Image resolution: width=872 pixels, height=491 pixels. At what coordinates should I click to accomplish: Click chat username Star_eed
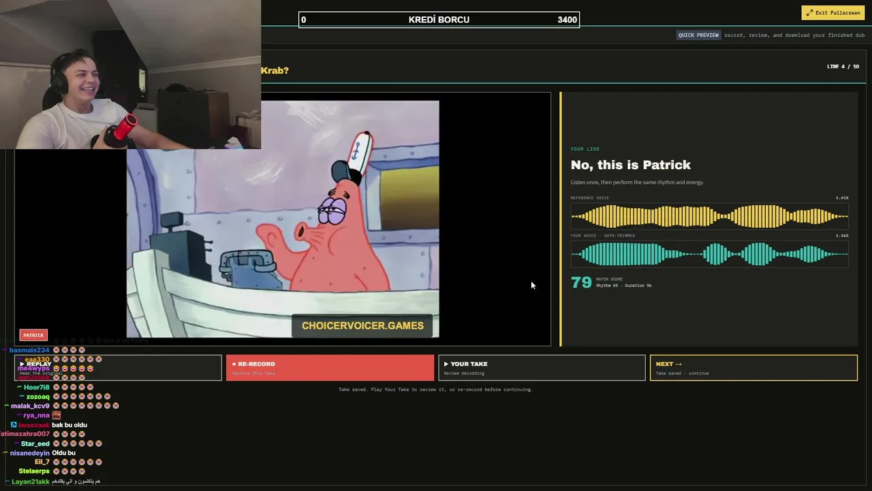(x=35, y=444)
